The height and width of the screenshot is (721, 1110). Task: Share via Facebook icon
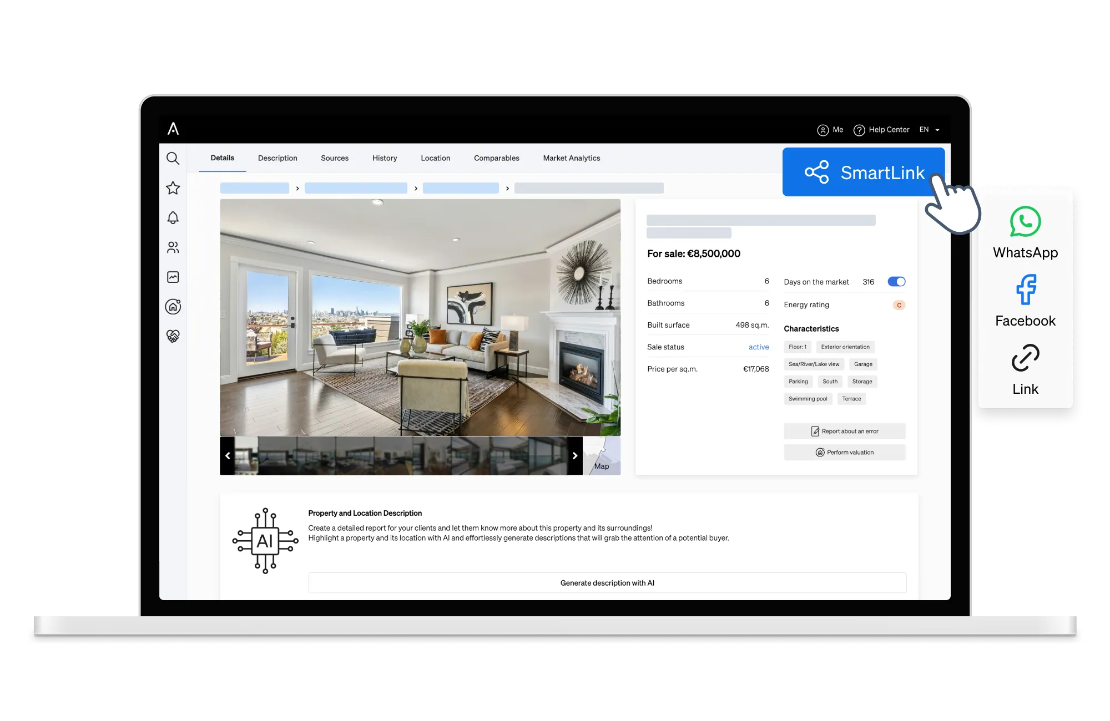tap(1026, 290)
